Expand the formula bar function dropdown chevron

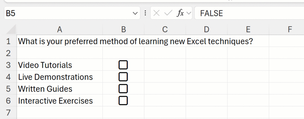click(189, 13)
